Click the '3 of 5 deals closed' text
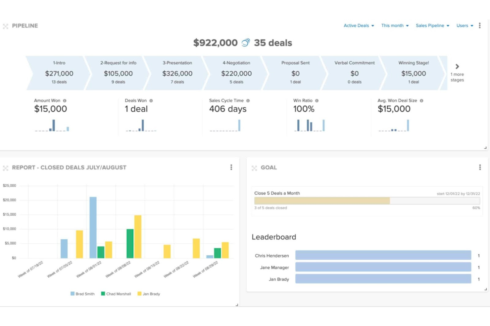The height and width of the screenshot is (326, 490). (270, 208)
